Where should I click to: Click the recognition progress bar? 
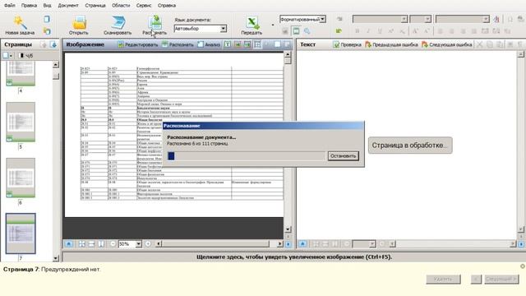[x=246, y=156]
